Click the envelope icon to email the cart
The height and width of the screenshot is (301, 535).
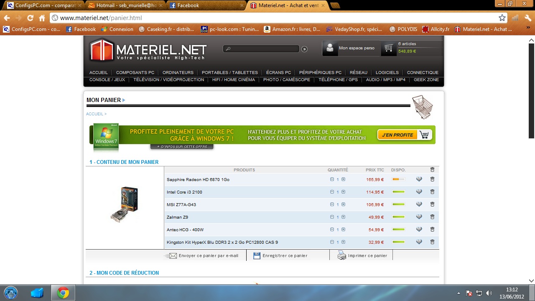172,255
